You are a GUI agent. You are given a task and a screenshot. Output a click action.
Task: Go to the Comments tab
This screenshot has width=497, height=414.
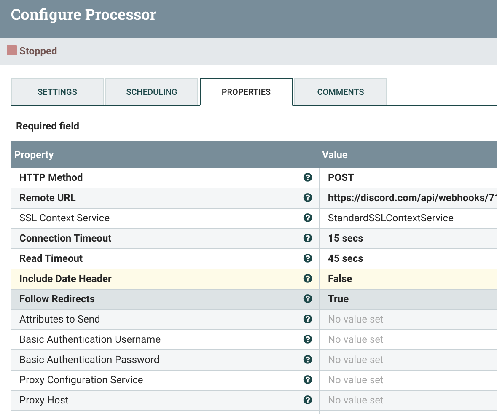pos(341,92)
